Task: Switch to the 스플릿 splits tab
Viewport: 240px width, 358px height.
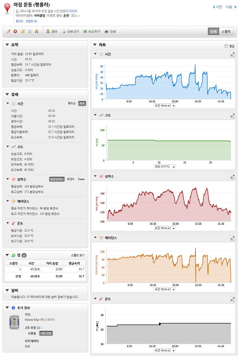Action: [x=226, y=31]
